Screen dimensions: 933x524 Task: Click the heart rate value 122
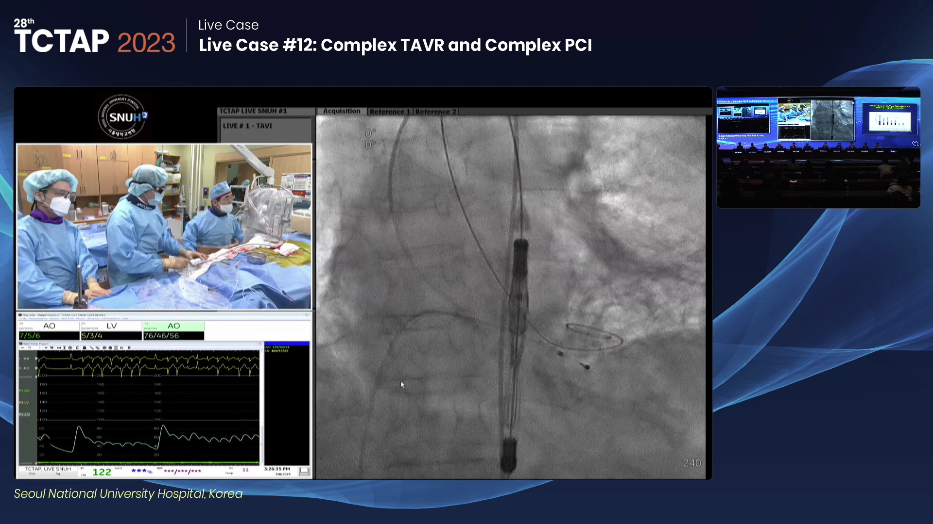[x=102, y=472]
